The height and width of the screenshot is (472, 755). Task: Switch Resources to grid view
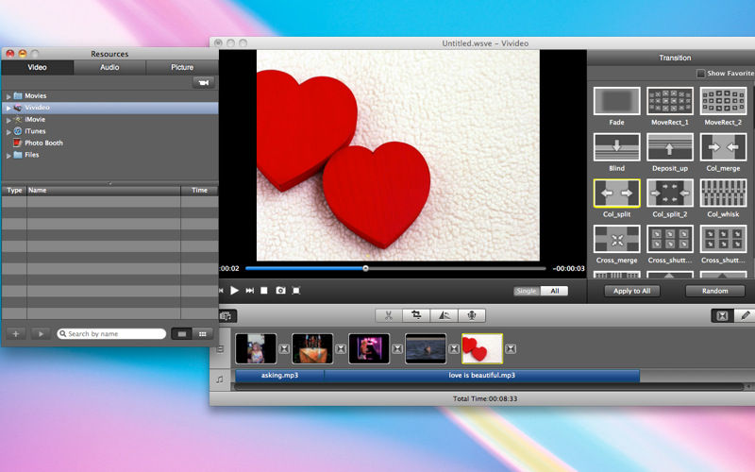point(203,334)
